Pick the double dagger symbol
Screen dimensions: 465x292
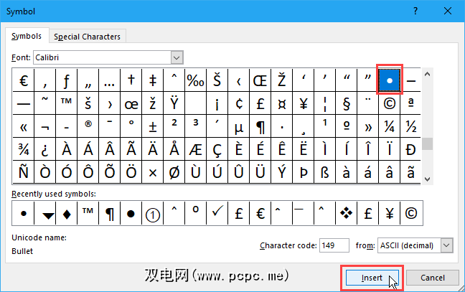point(152,80)
